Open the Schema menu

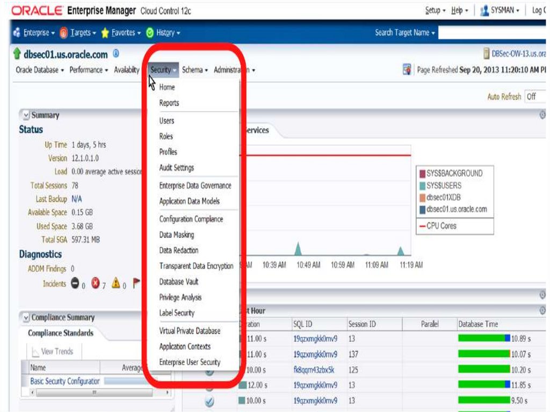pos(194,70)
